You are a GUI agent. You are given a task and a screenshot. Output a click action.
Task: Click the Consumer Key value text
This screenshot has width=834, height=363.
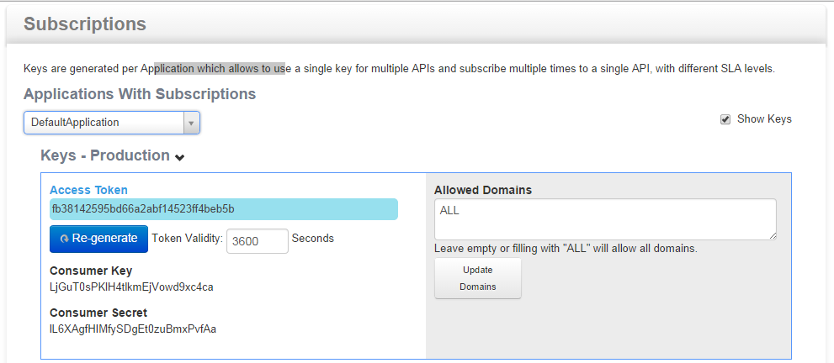[x=131, y=287]
